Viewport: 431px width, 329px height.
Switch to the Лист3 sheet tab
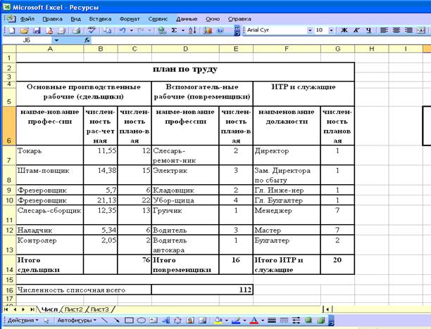pyautogui.click(x=99, y=309)
